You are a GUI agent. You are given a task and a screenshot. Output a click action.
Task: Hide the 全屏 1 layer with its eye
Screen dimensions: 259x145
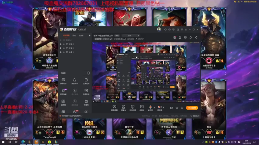61,52
